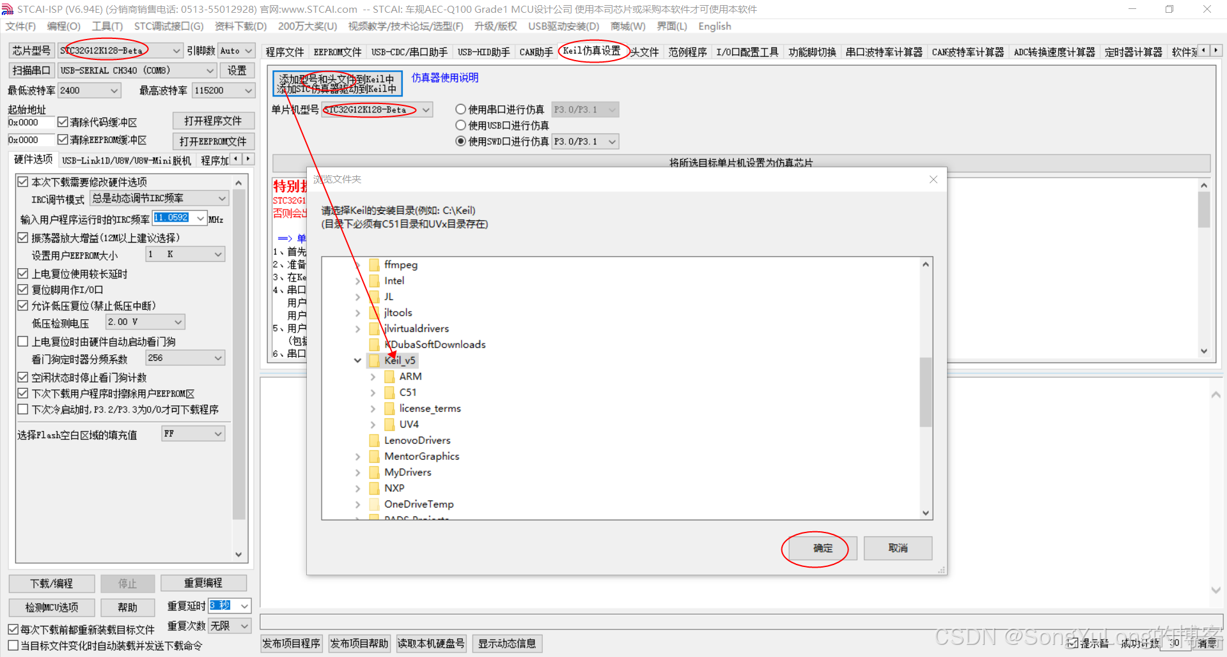The height and width of the screenshot is (657, 1227).
Task: Click the ffmpeg folder icon
Action: 375,265
